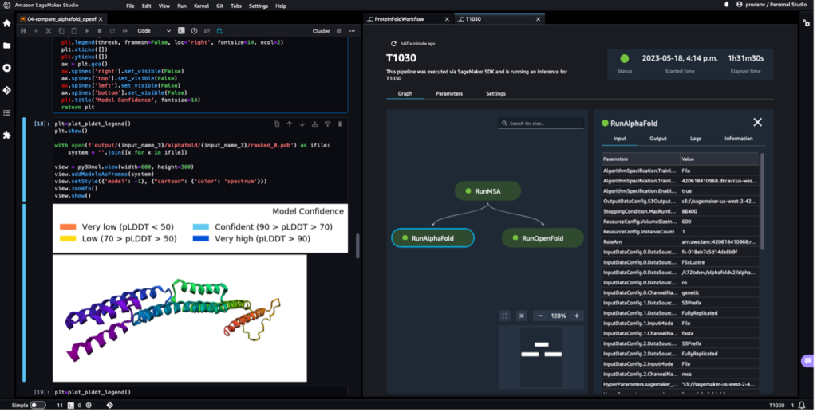Open the Help menu
Image resolution: width=817 pixels, height=412 pixels.
click(281, 6)
